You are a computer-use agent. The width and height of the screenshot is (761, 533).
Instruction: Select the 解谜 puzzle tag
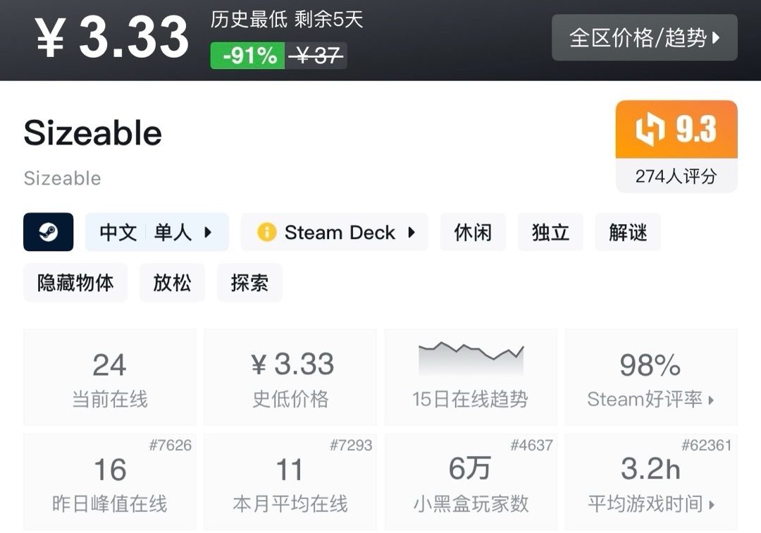pos(628,233)
